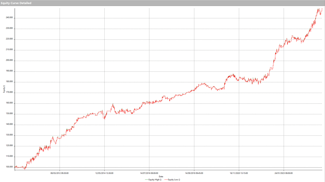
Task: Click the 200.000 y-axis label
Action: coord(9,61)
